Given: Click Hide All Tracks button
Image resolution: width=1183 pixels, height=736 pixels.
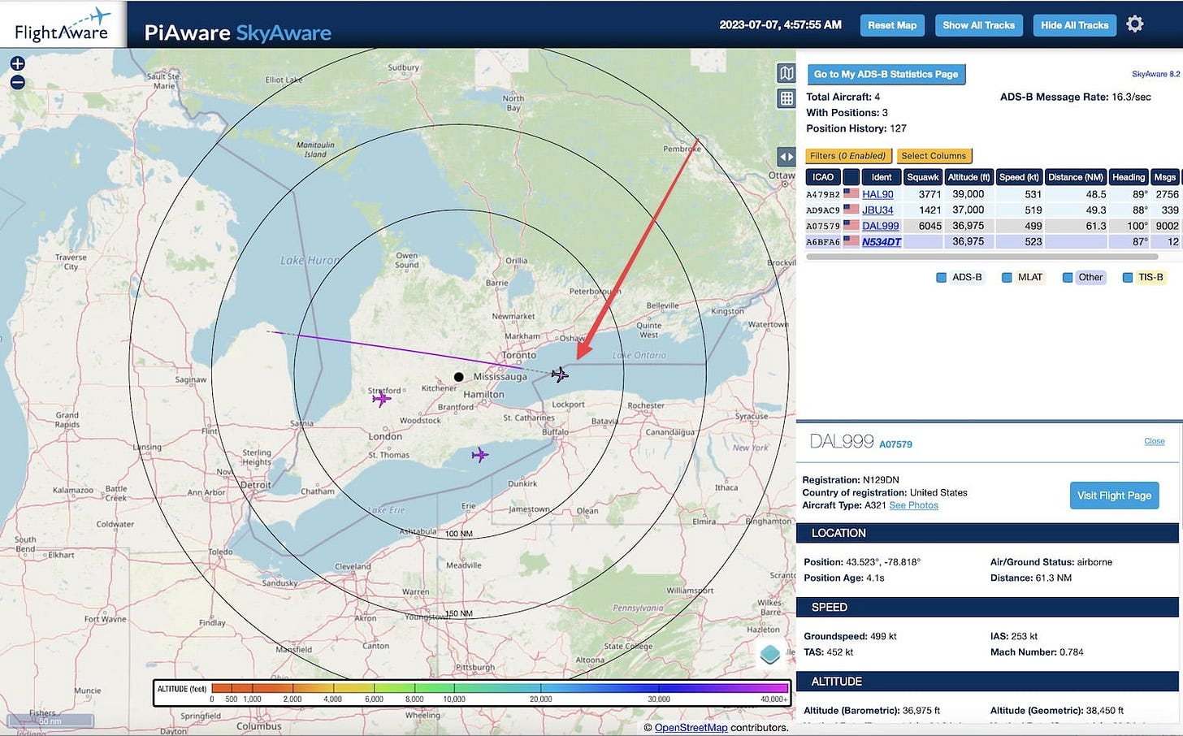Looking at the screenshot, I should [x=1074, y=25].
